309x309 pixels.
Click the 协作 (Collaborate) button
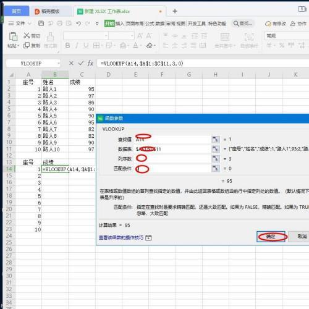tap(298, 23)
